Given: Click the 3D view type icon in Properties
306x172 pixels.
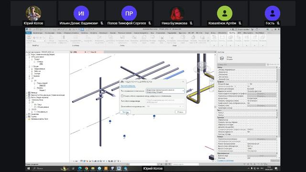Looking at the screenshot, I should tap(222, 58).
